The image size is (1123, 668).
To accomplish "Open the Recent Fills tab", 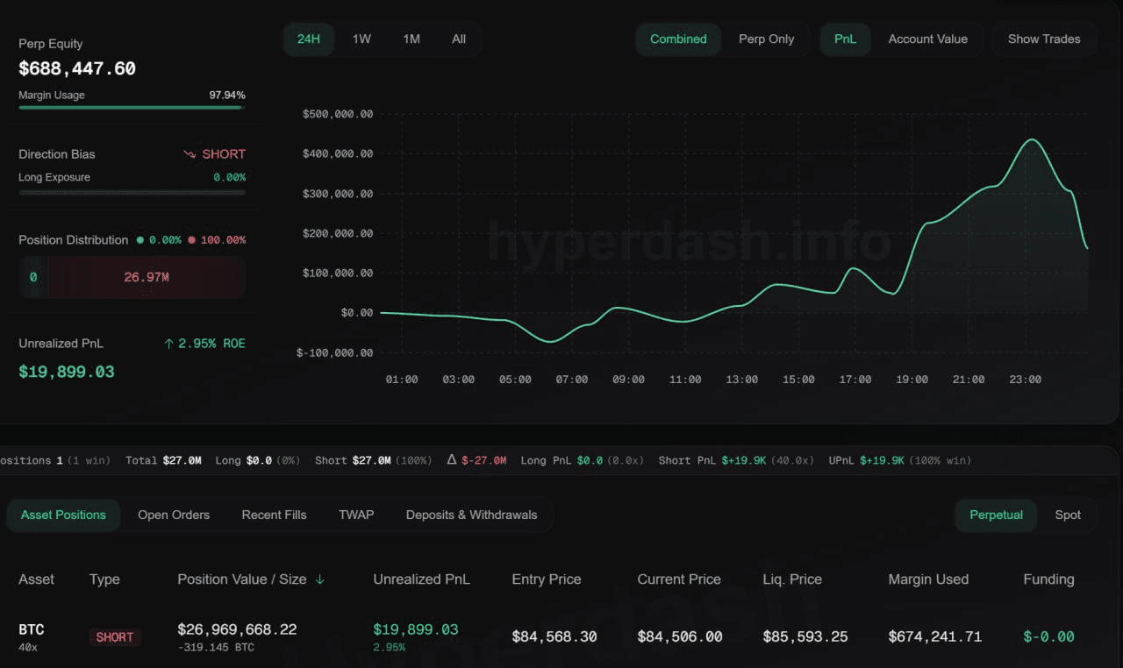I will (274, 515).
